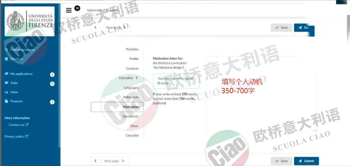Viewport: 350px width, 166px height.
Task: Click the top Next page button
Action: coord(117,28)
